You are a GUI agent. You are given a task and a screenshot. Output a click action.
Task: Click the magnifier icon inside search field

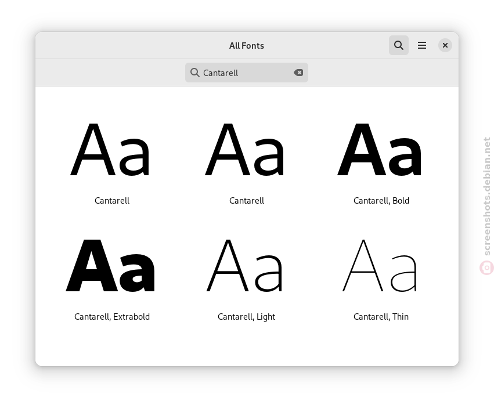[x=195, y=73]
